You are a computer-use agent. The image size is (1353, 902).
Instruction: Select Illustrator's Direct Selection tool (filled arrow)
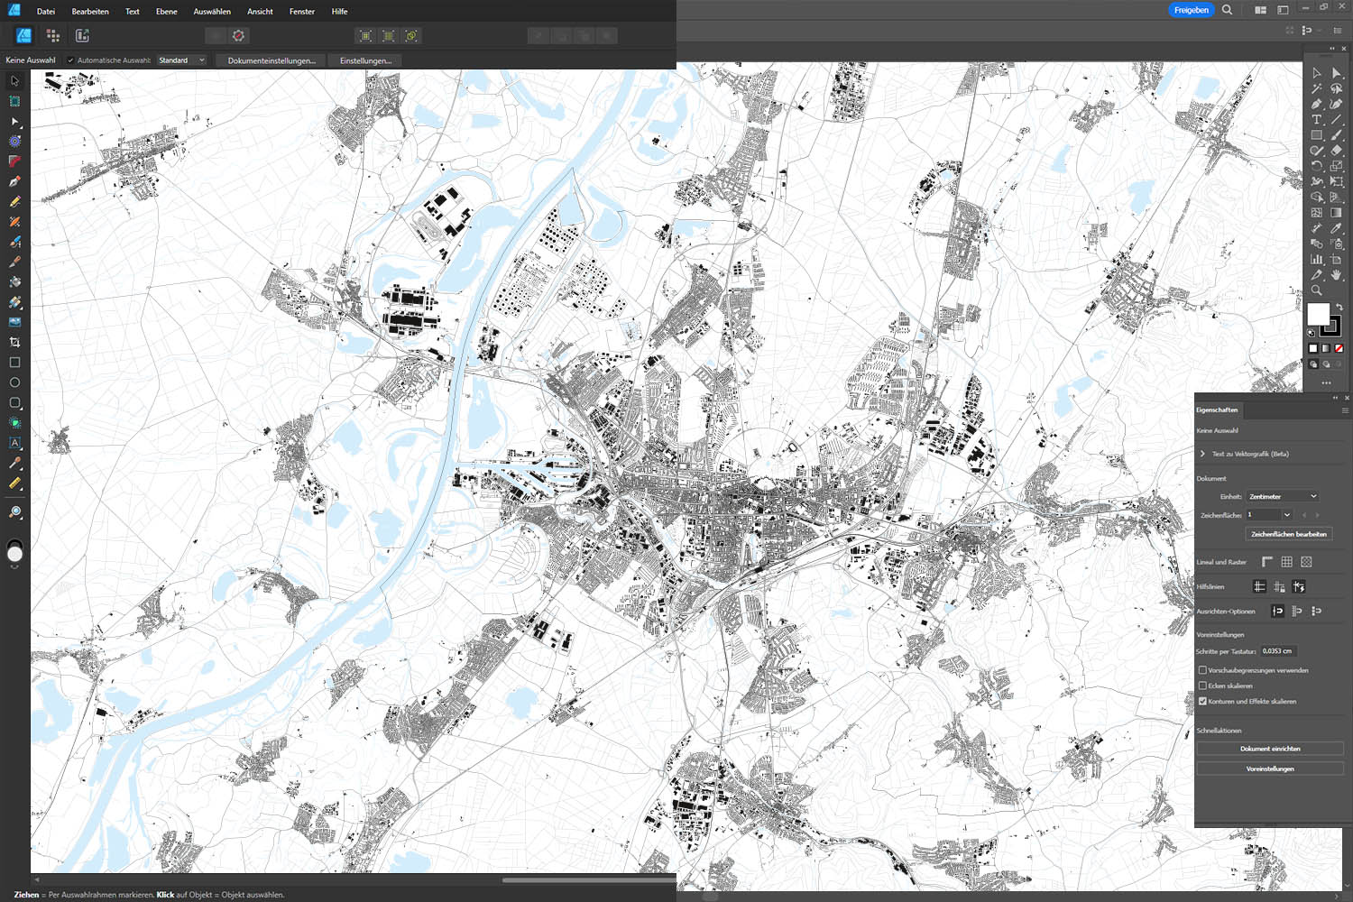coord(1336,73)
